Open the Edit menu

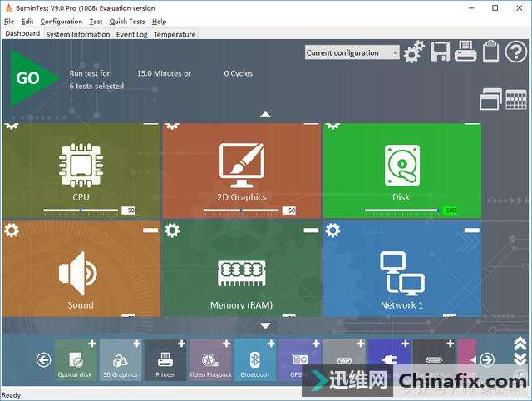pos(27,22)
